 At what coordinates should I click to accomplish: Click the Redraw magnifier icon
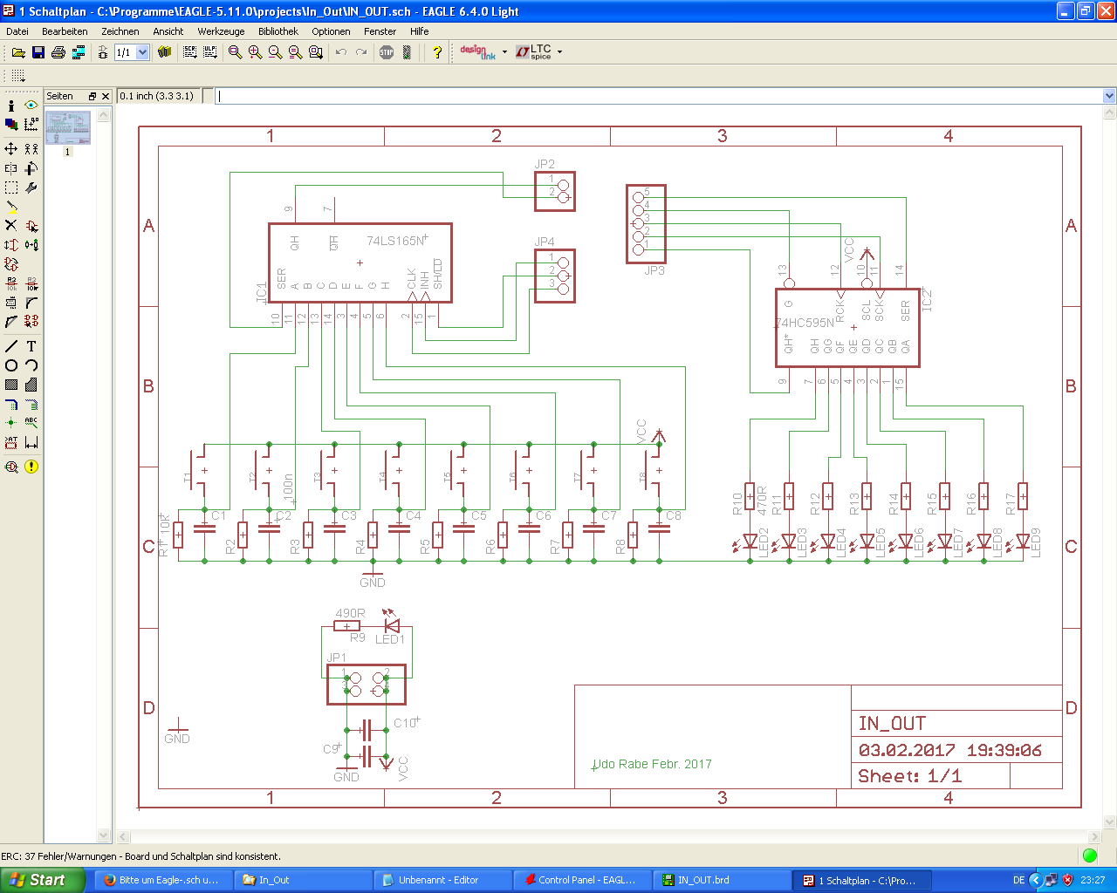pos(295,52)
